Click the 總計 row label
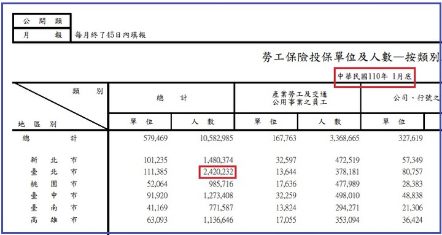 (50, 138)
